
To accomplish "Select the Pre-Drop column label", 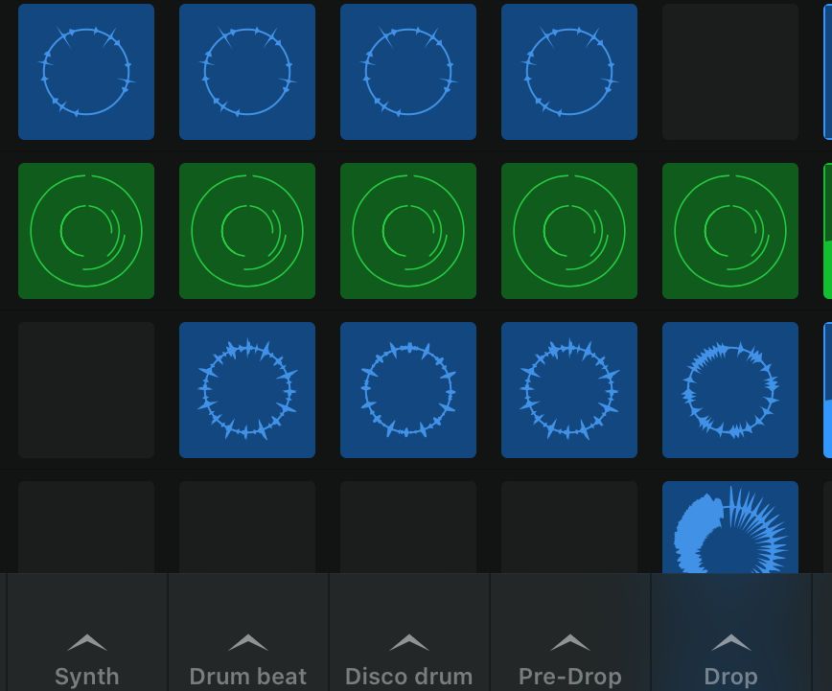I will click(569, 676).
